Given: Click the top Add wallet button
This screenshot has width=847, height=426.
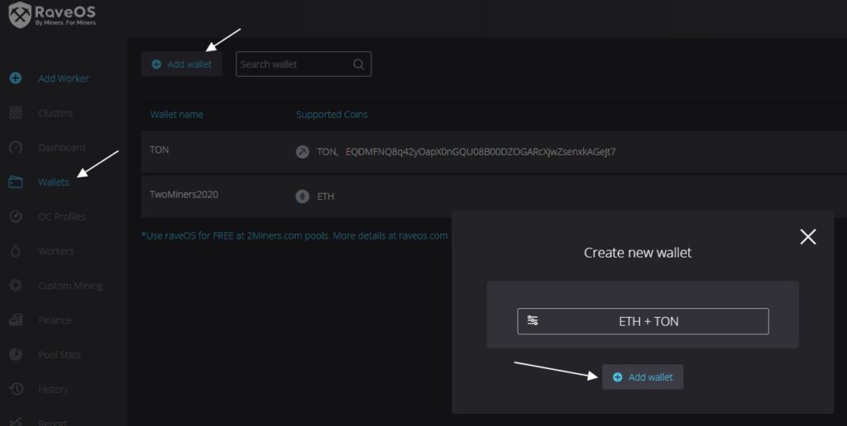Looking at the screenshot, I should point(182,64).
